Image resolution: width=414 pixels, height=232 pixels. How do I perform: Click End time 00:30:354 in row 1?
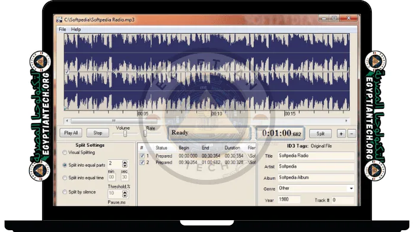(211, 156)
